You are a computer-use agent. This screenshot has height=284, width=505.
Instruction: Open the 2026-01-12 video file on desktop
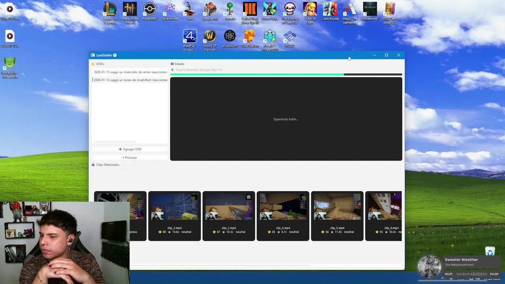tap(10, 38)
